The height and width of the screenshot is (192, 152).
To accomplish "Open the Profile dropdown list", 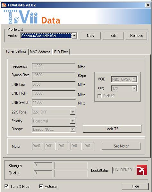I will click(x=74, y=36).
